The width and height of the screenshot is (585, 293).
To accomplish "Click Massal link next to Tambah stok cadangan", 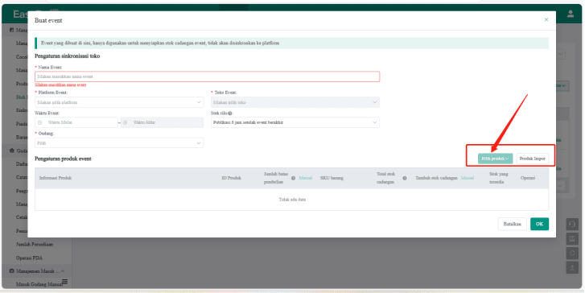I will pos(467,178).
